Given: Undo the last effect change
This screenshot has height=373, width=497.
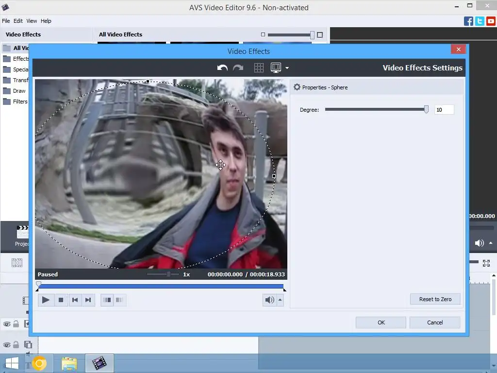Looking at the screenshot, I should [x=222, y=68].
